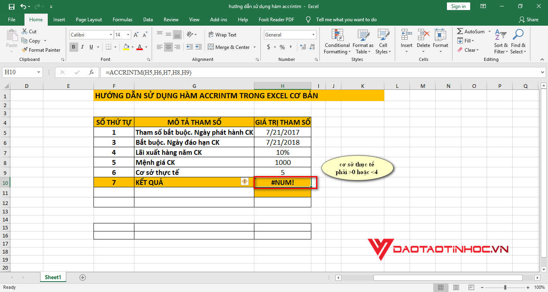Expand the Name Box dropdown arrow

39,73
